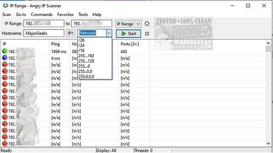Pick 255...128 netmask option
Viewport: 273px width, 153px height.
tap(86, 61)
